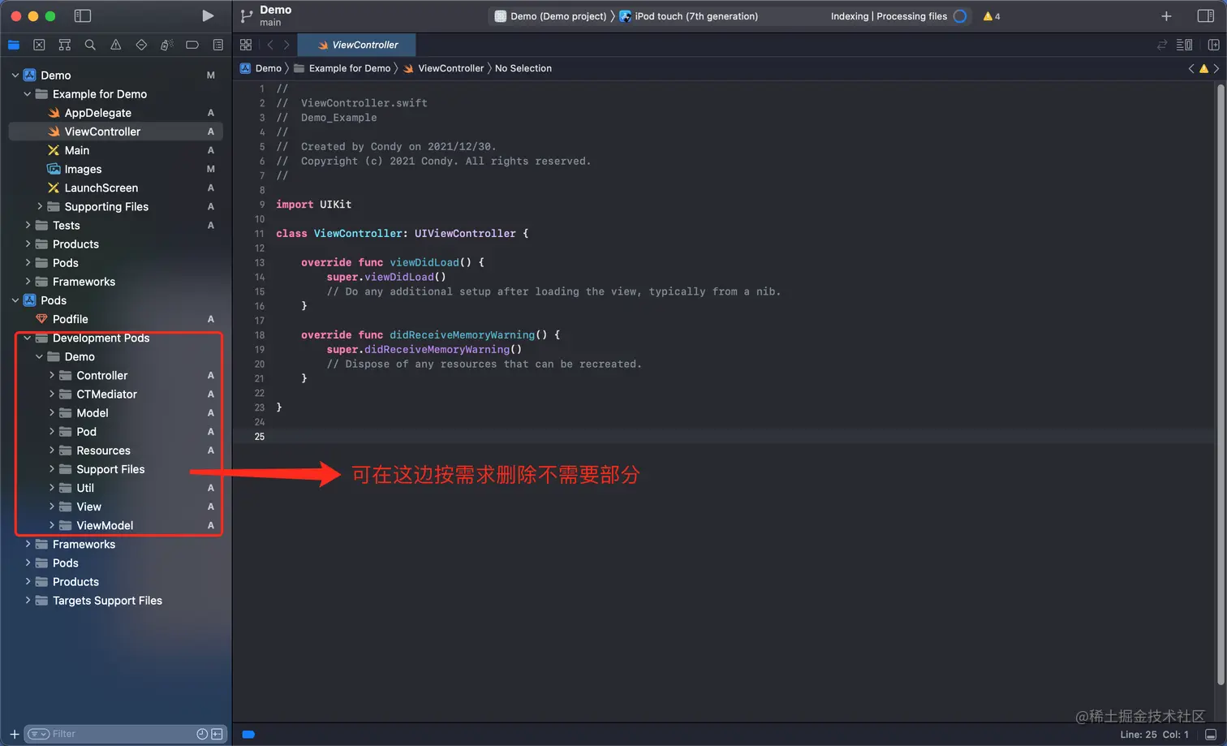Expand the Supporting Files group

pyautogui.click(x=39, y=206)
